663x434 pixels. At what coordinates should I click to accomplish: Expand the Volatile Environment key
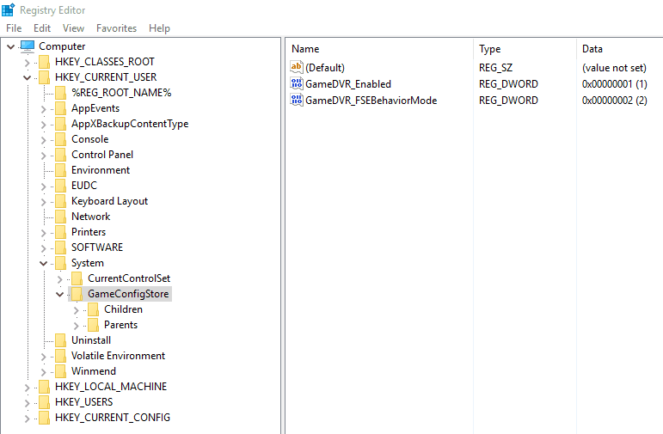click(x=44, y=357)
